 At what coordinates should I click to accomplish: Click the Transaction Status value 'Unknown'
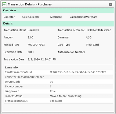click(x=33, y=30)
